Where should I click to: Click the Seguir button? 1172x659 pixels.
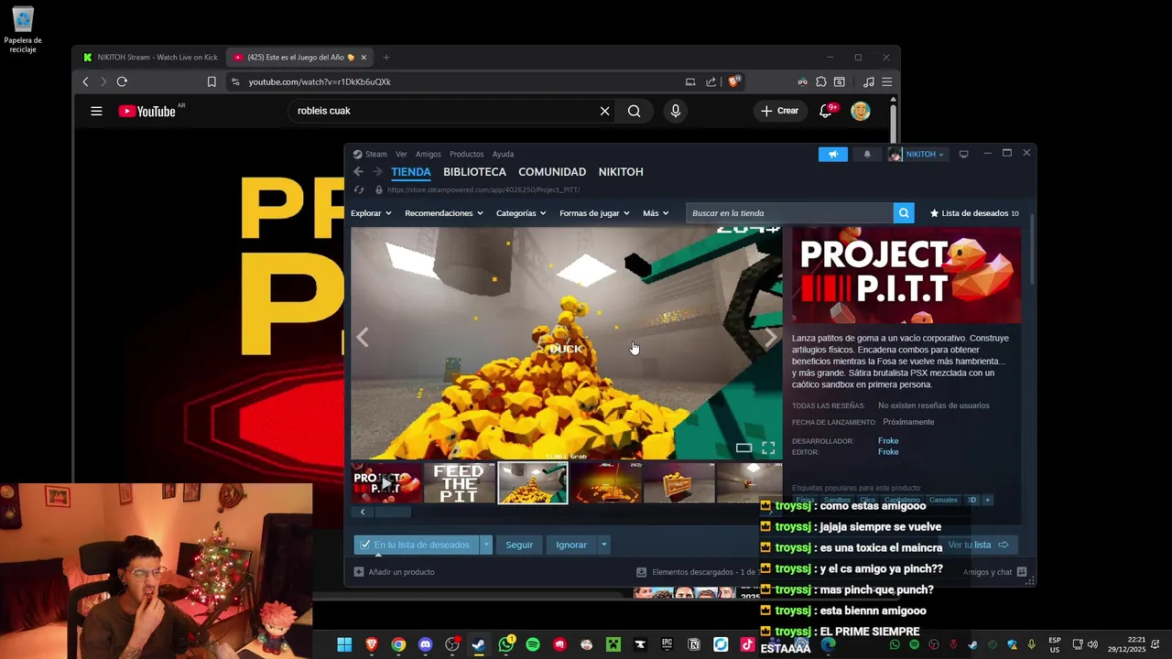pyautogui.click(x=519, y=545)
